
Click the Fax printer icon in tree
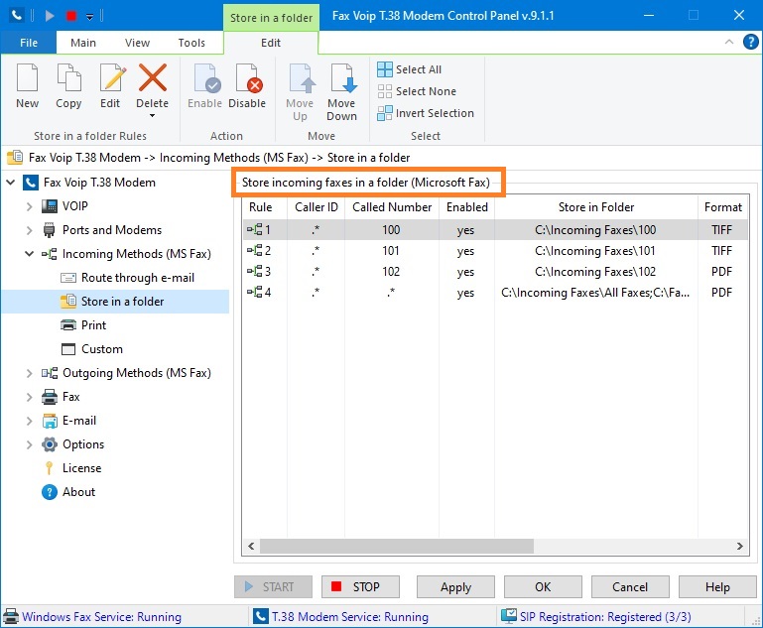(50, 397)
